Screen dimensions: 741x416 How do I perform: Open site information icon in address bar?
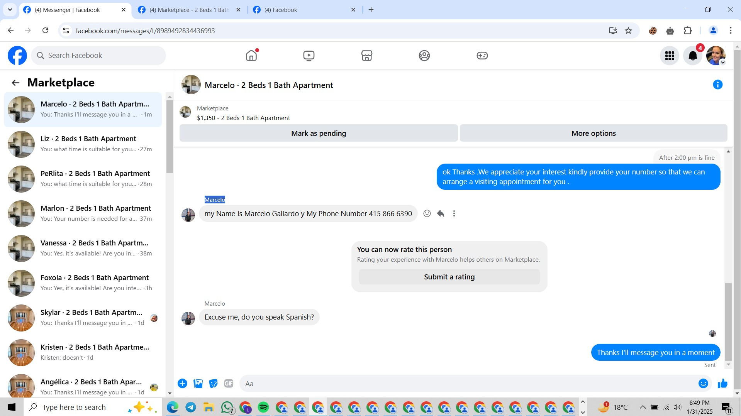click(x=66, y=30)
